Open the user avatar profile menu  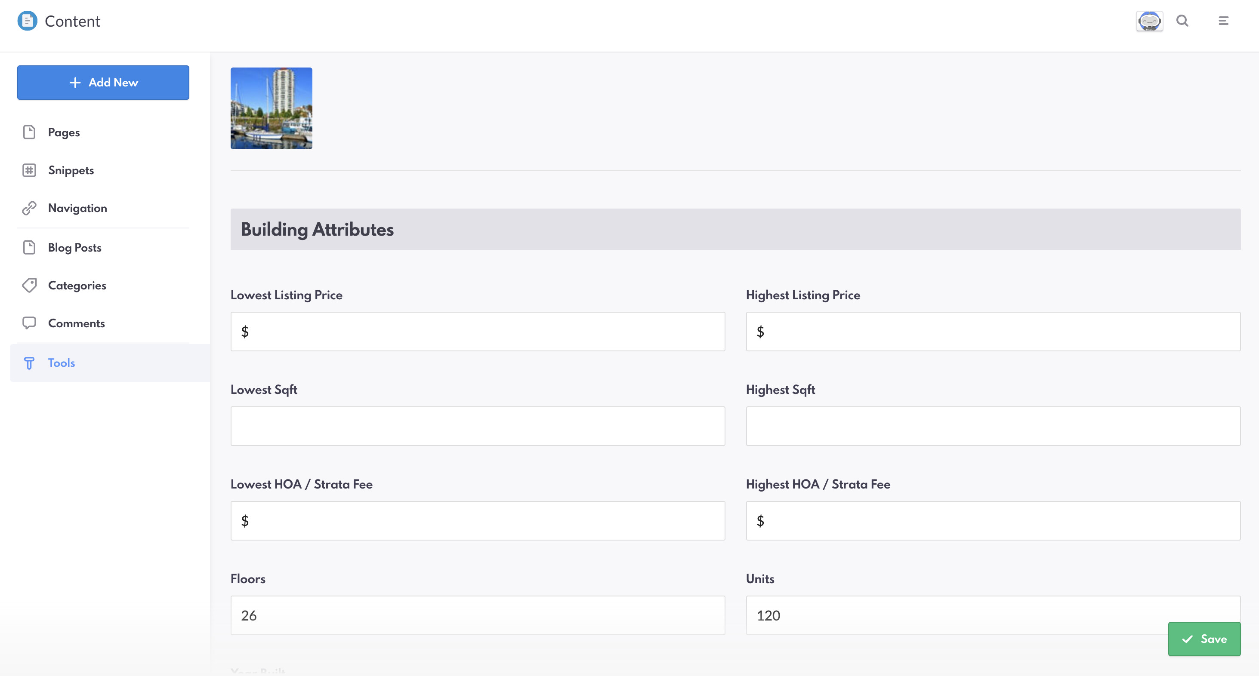(1149, 21)
